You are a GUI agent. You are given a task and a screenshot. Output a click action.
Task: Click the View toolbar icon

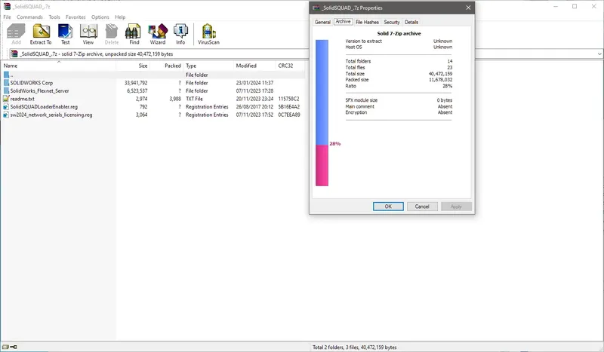[88, 34]
